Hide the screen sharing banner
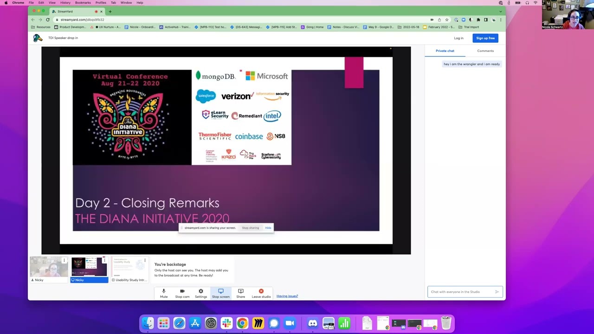Screen dimensions: 594x334 [268, 228]
